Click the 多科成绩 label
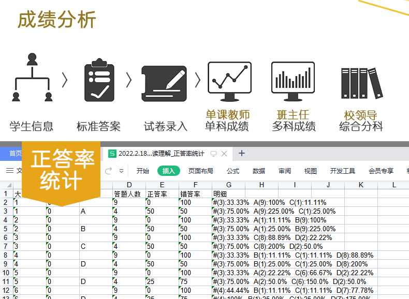 coord(294,126)
